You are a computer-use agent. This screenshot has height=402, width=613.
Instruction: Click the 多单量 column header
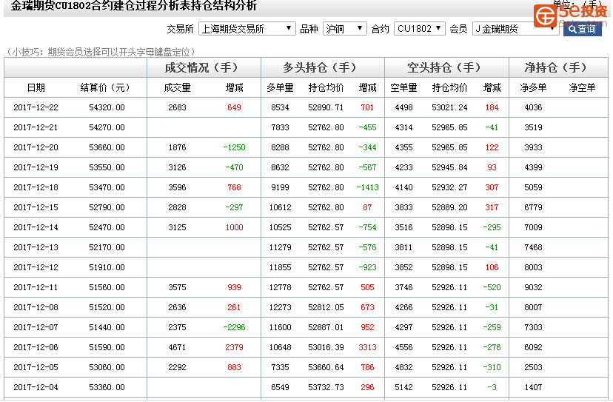pos(280,87)
